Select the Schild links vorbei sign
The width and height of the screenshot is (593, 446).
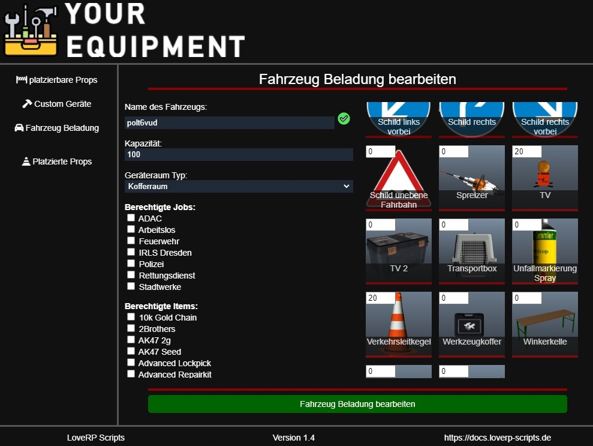[x=399, y=119]
